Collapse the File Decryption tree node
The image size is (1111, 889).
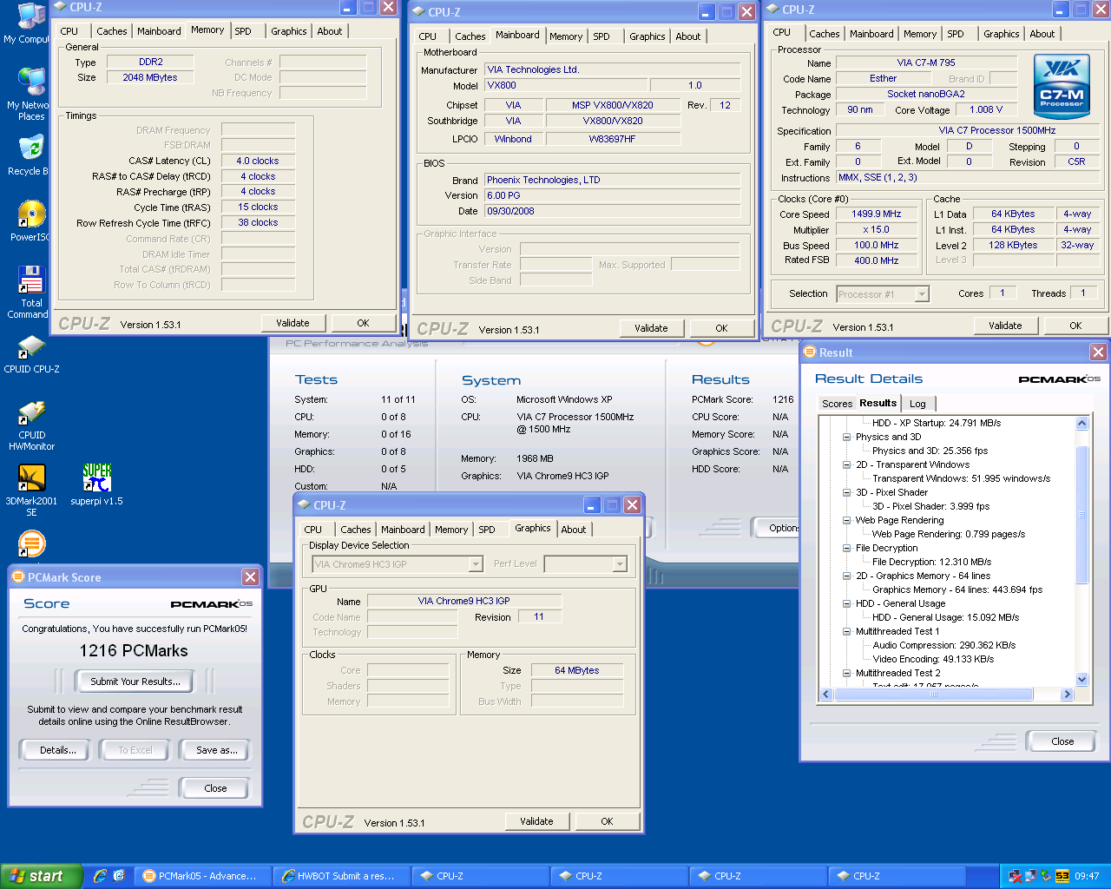click(846, 548)
